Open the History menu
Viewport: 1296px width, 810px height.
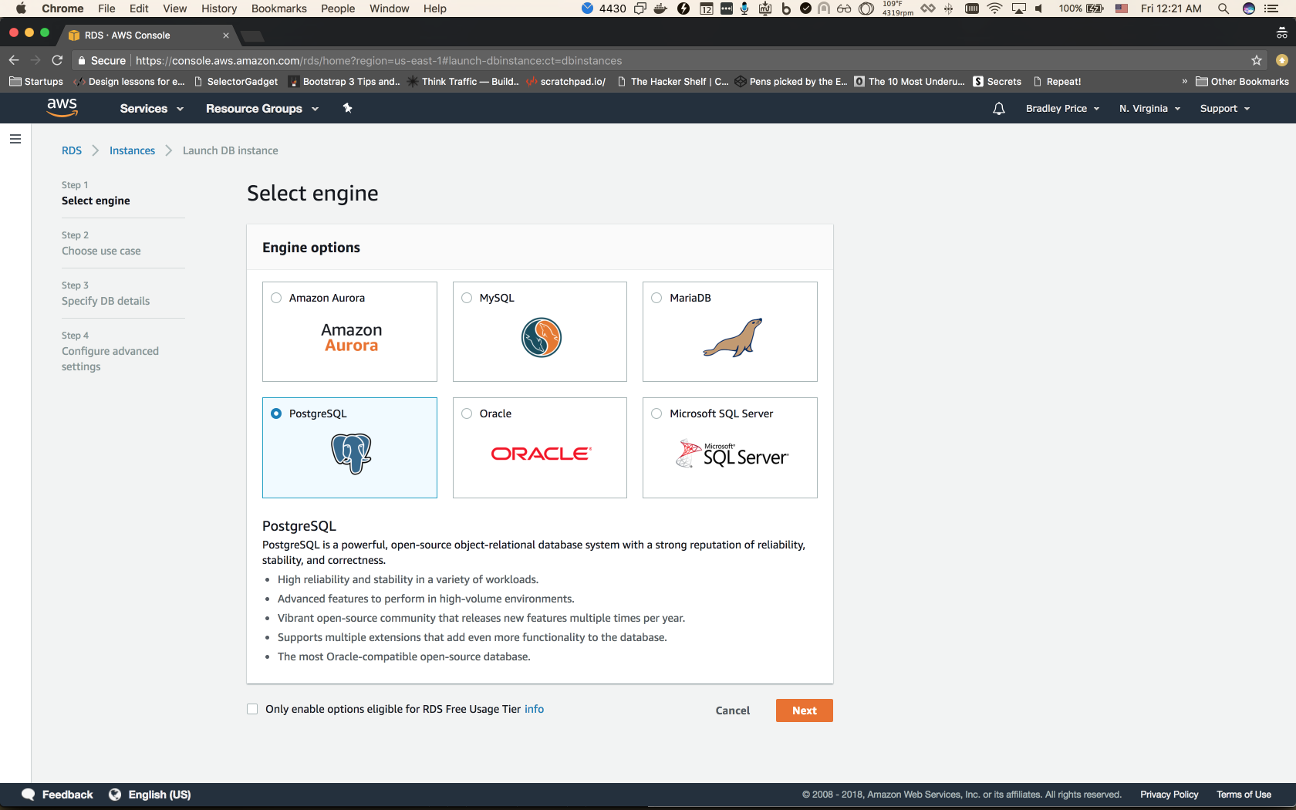(219, 8)
